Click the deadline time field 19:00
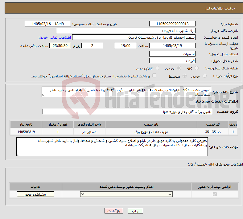Image resolution: width=243 pixels, height=219 pixels. pyautogui.click(x=126, y=45)
